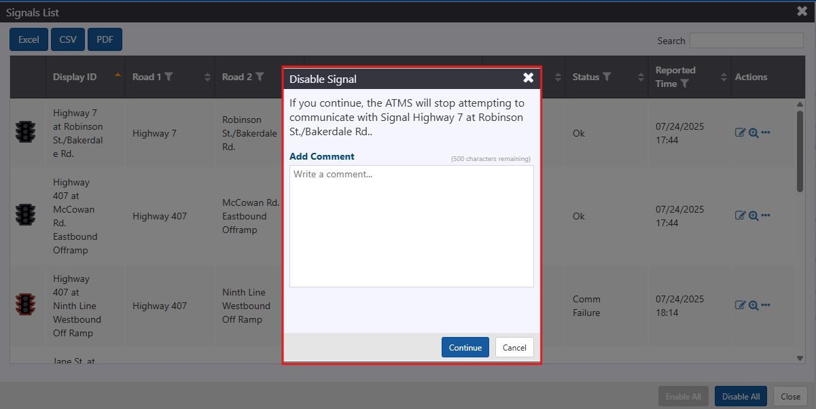Click magnifier zoom icon for Highway 7 row

[x=753, y=133]
